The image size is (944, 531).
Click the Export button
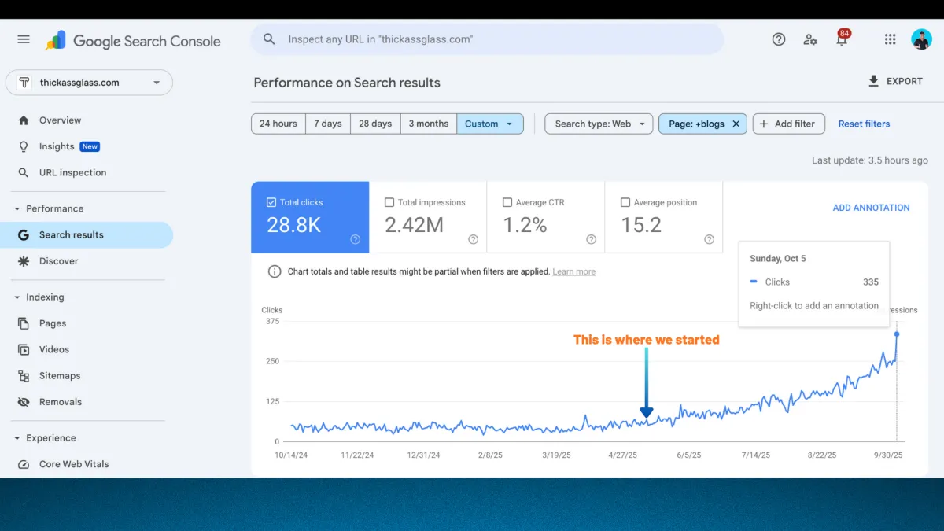click(895, 81)
